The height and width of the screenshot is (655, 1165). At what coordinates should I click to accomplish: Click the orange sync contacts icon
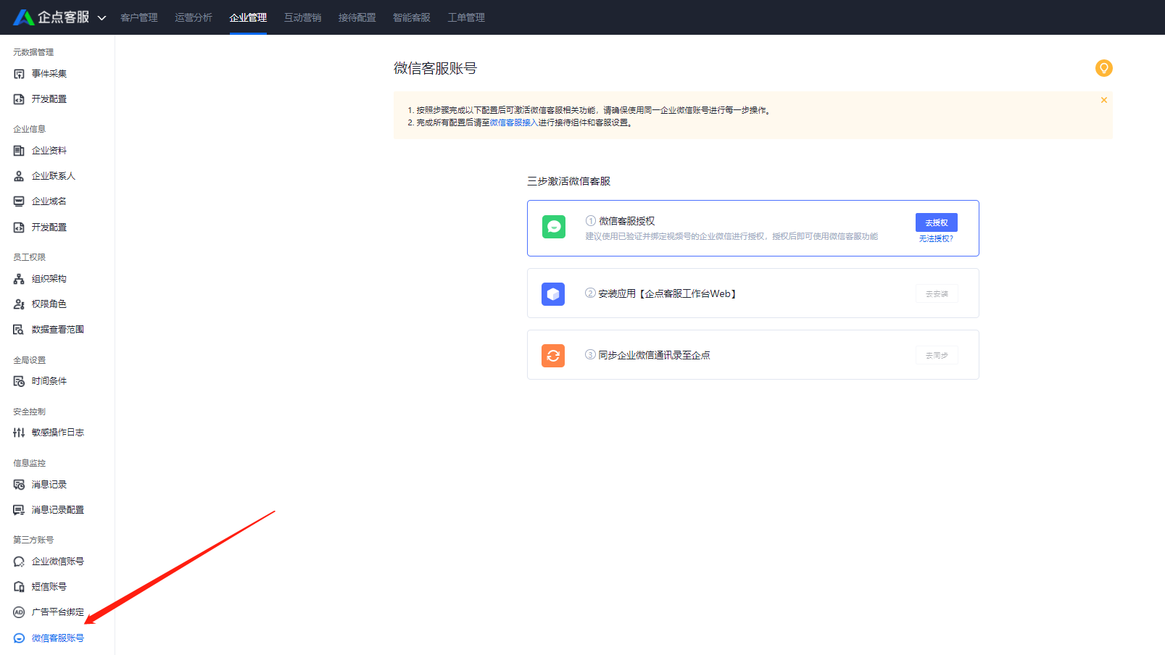coord(553,355)
